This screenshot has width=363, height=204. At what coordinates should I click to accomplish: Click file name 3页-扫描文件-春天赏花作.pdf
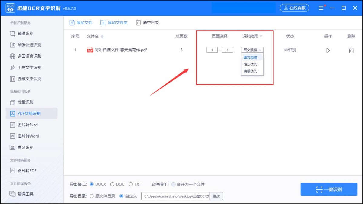[121, 50]
